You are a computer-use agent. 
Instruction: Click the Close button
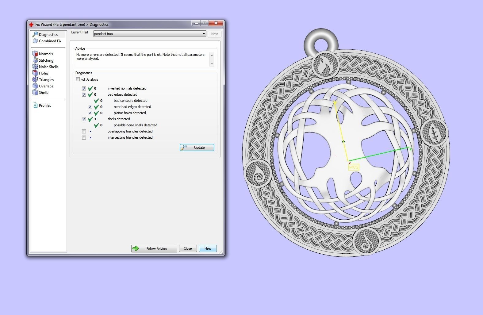pos(188,248)
